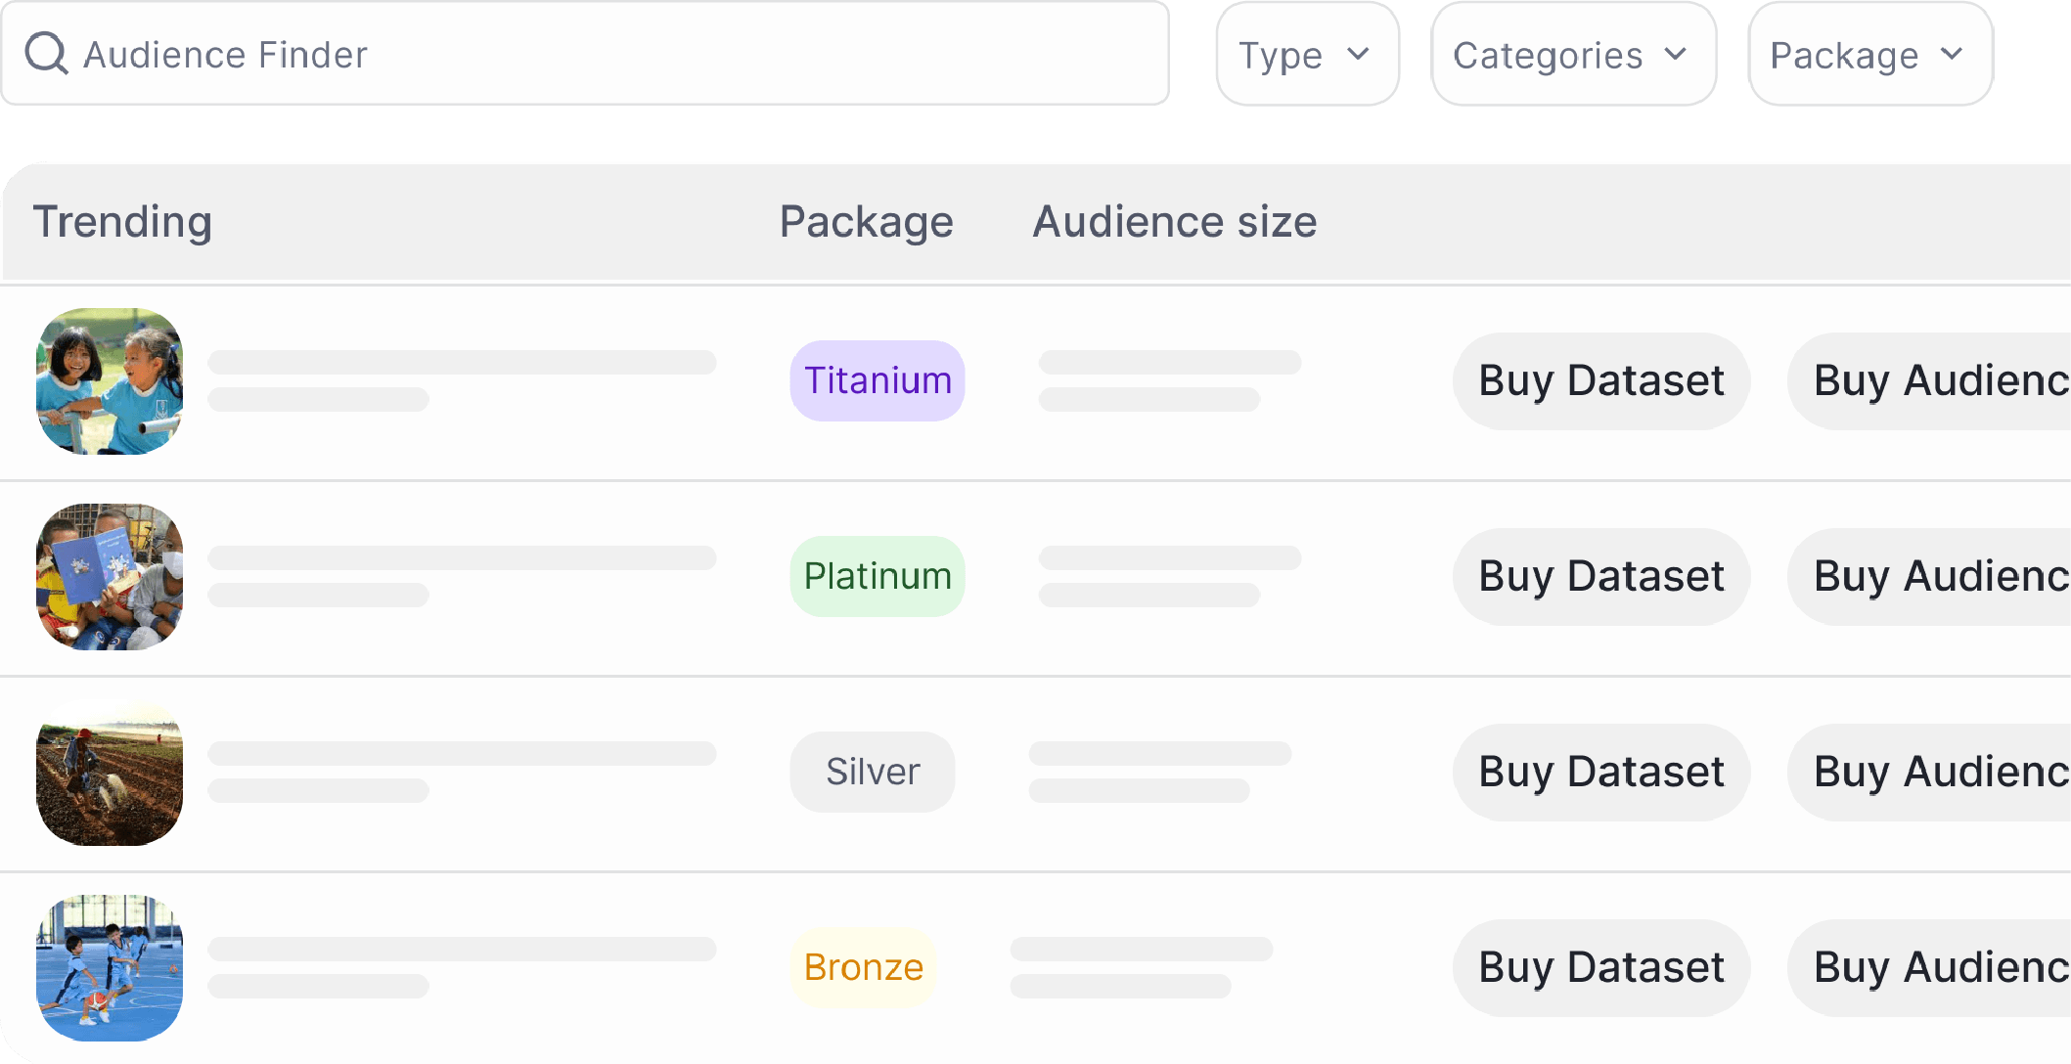Image resolution: width=2071 pixels, height=1064 pixels.
Task: Click the children playing thumbnail
Action: pos(110,381)
